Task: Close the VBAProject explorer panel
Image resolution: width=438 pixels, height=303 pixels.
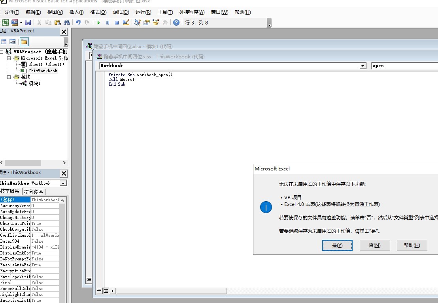Action: click(64, 32)
